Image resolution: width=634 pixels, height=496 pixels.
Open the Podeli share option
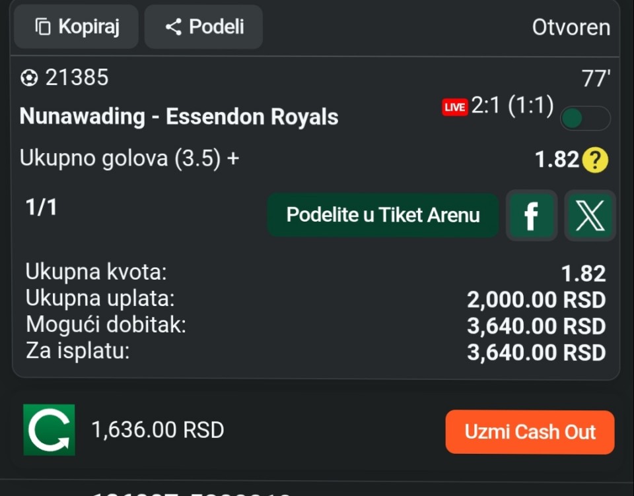click(203, 27)
